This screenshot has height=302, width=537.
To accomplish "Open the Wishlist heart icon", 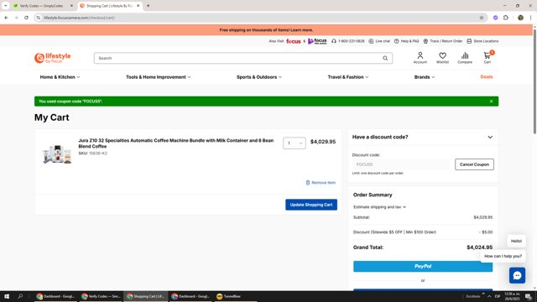I will coord(442,58).
